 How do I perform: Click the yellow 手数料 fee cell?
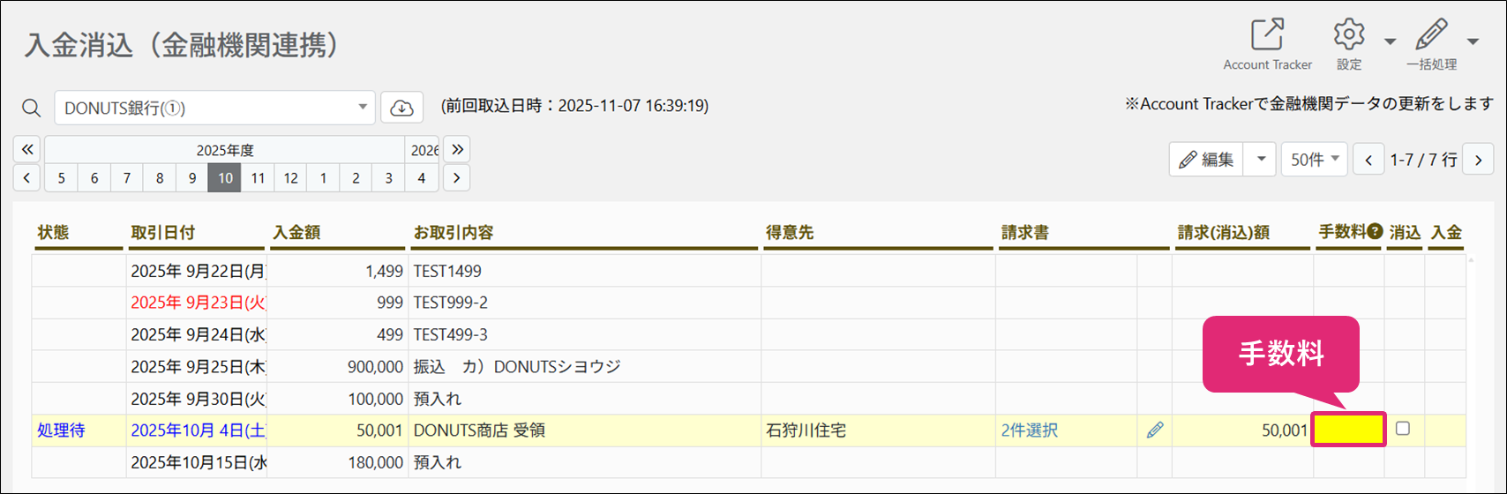[1348, 430]
